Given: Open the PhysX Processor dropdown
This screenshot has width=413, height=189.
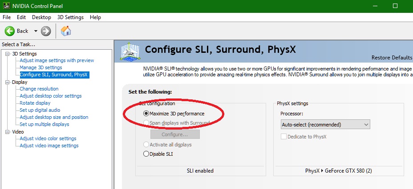Looking at the screenshot, I should pyautogui.click(x=325, y=124).
